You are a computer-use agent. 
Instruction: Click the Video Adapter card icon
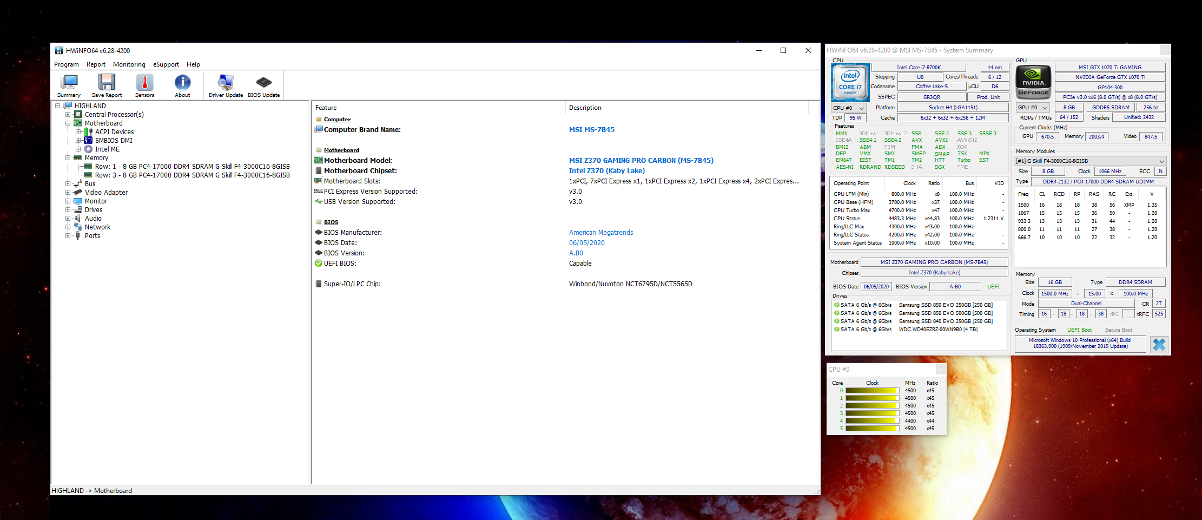click(x=78, y=192)
